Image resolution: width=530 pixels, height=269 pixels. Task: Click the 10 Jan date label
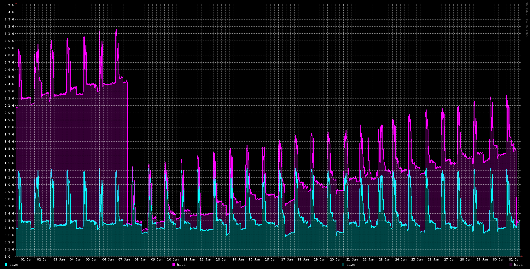(x=173, y=260)
